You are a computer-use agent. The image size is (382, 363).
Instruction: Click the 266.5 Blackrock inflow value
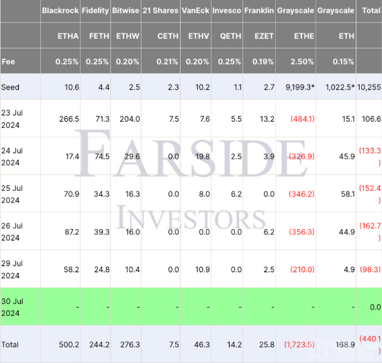tap(69, 119)
